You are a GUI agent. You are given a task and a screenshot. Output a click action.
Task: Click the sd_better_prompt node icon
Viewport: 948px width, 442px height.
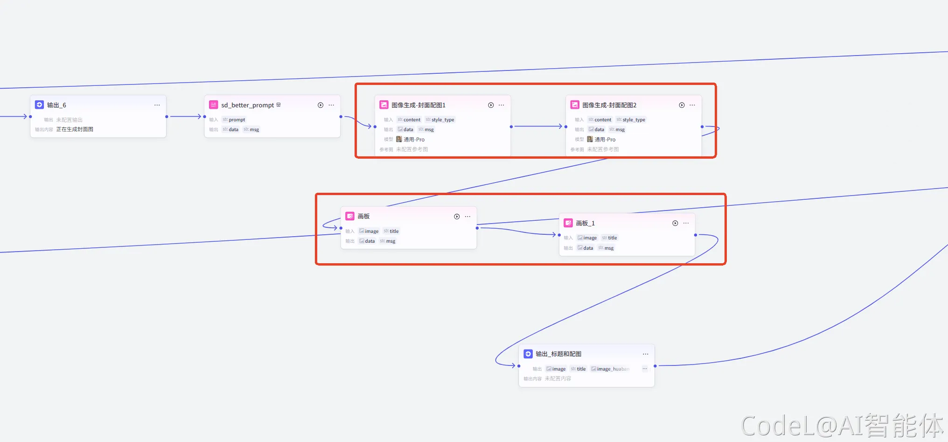point(213,105)
